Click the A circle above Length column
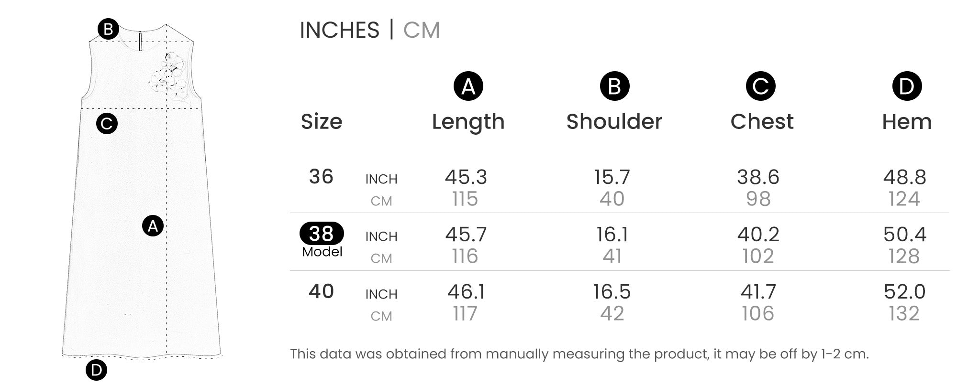This screenshot has width=957, height=385. 468,86
